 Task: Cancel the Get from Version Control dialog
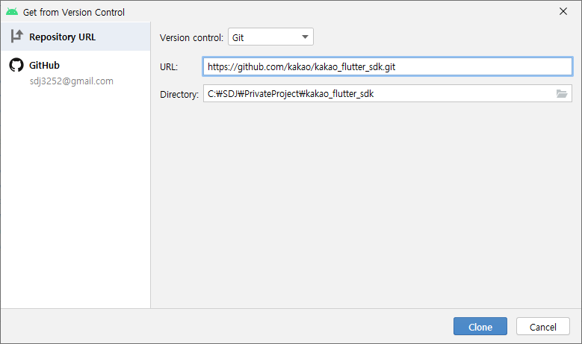pos(542,327)
